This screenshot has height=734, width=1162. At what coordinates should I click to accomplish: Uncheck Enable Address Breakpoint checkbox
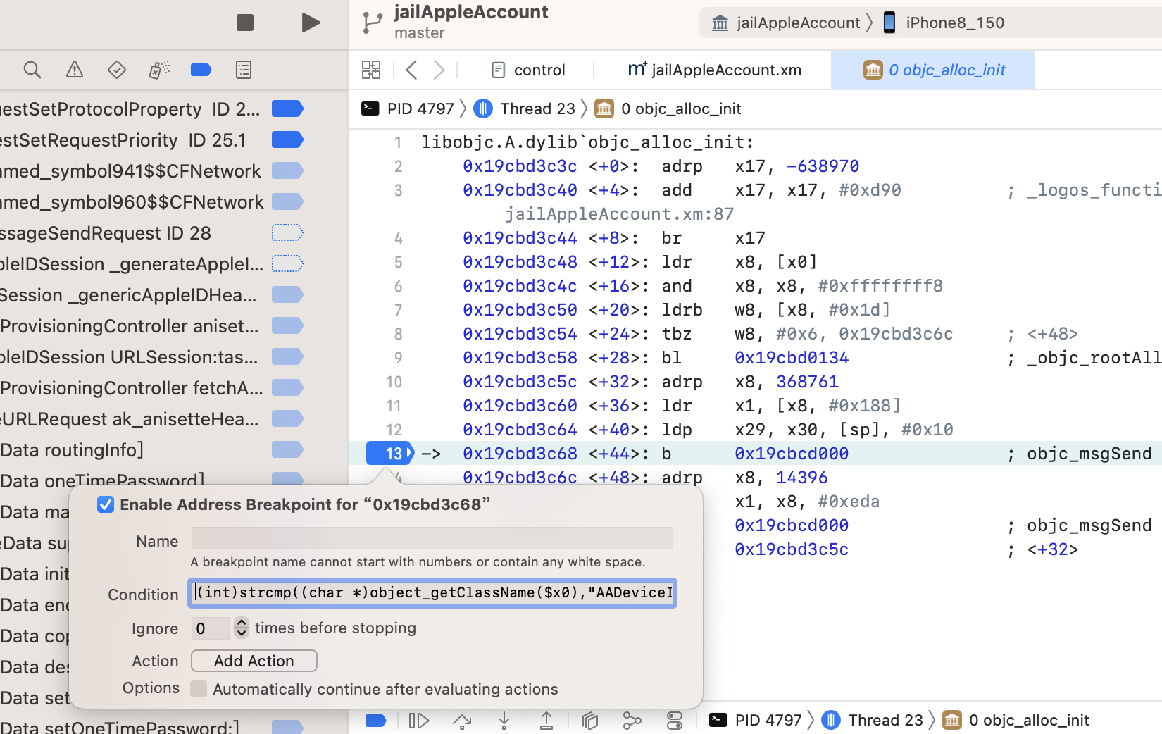106,504
